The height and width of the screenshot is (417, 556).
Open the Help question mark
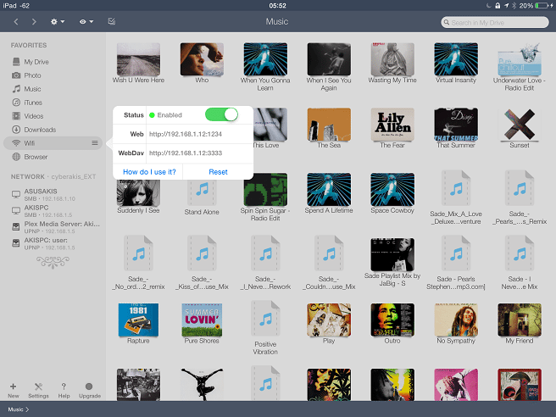(x=64, y=390)
